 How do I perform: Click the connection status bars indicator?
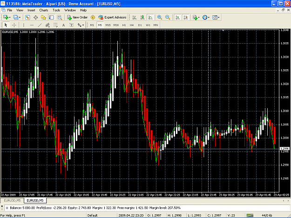tap(250, 215)
